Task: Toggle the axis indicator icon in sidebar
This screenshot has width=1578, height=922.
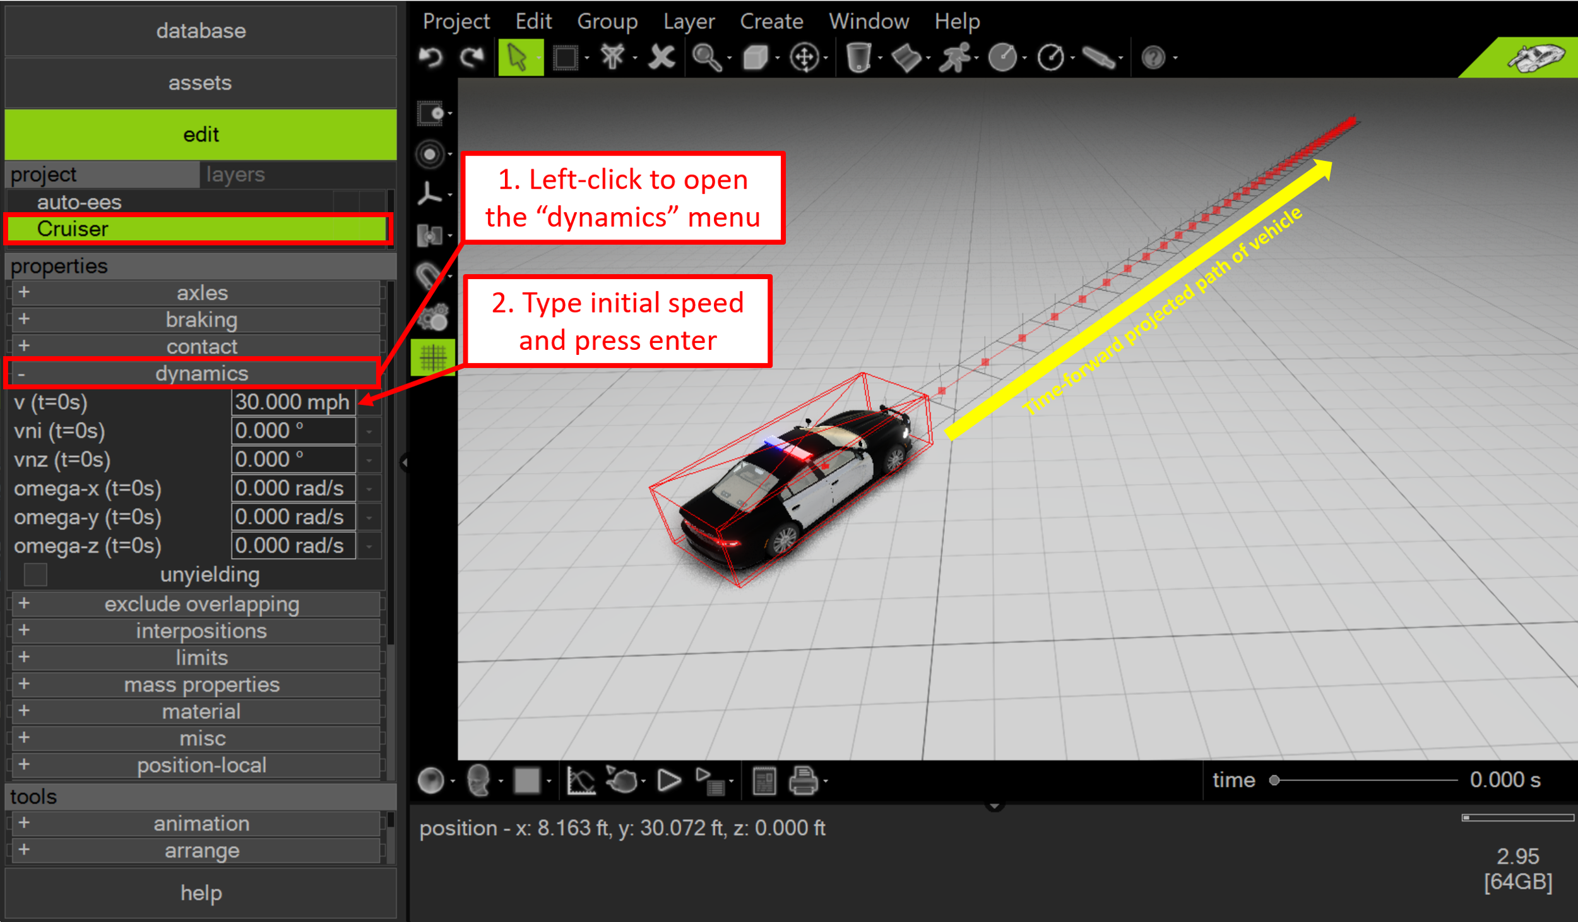Action: [x=430, y=195]
